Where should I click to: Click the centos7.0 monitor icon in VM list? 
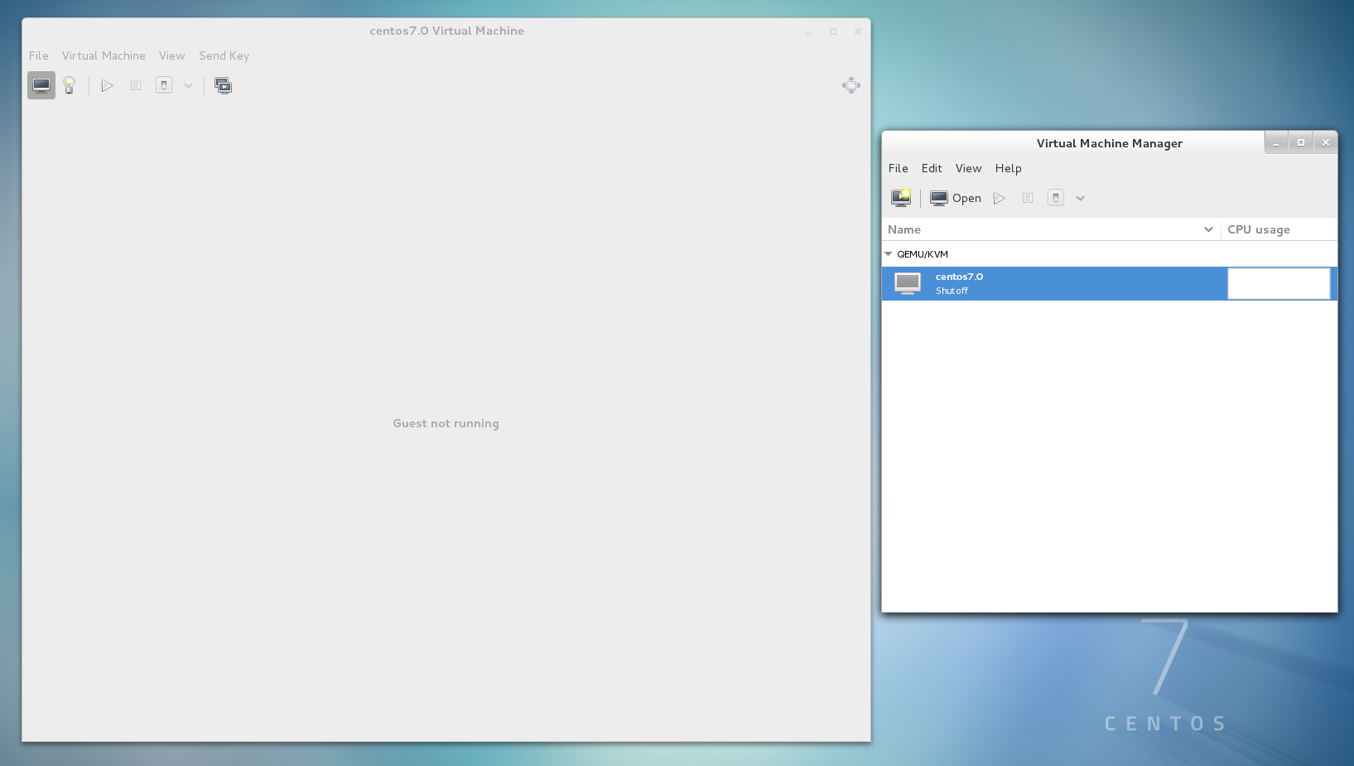click(908, 283)
